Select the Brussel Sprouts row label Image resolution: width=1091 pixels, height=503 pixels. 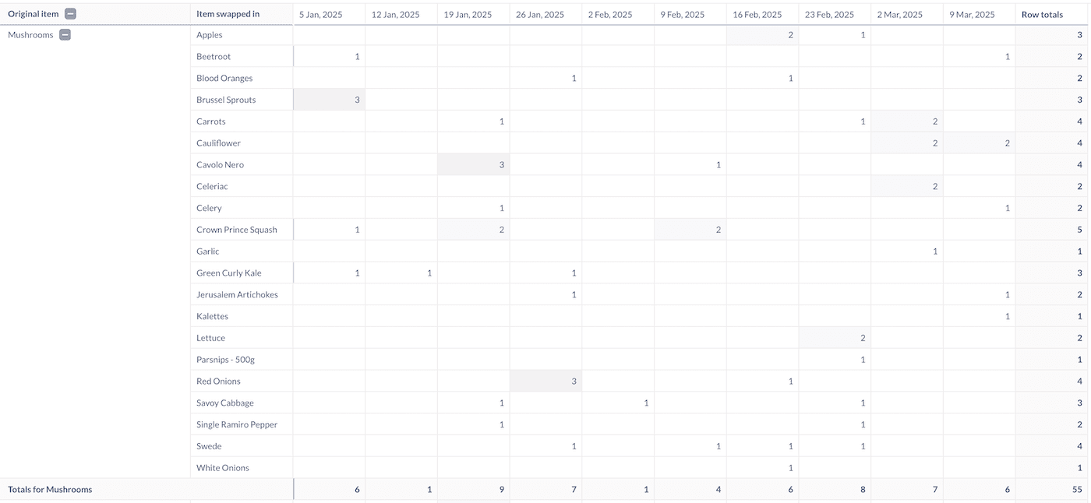226,100
